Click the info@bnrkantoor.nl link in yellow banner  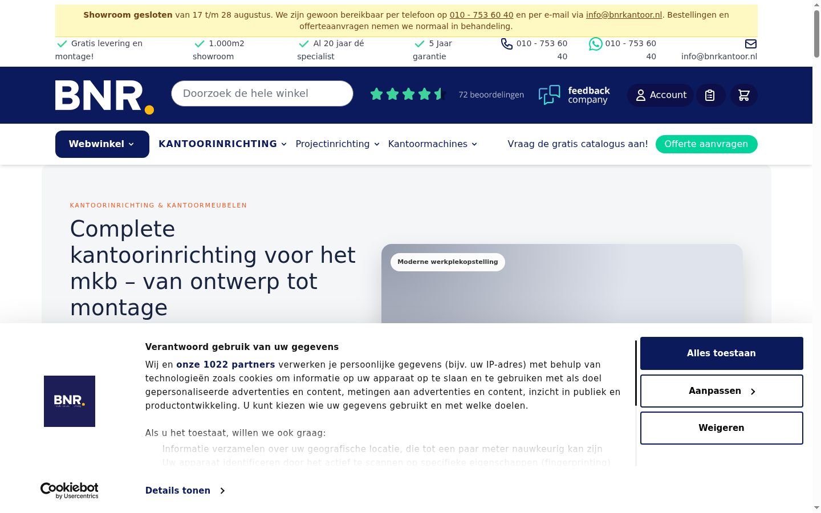[x=624, y=15]
